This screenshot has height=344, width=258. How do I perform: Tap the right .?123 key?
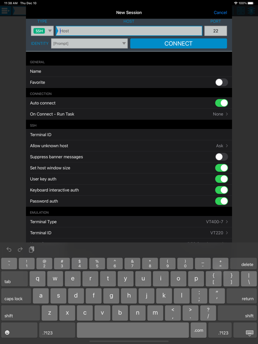220,330
